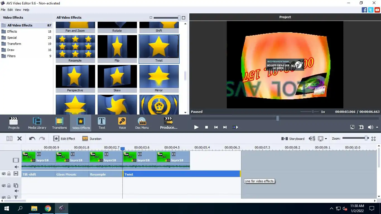Screen dimensions: 381x214
Task: Lock the video overlay line
Action: point(9,186)
